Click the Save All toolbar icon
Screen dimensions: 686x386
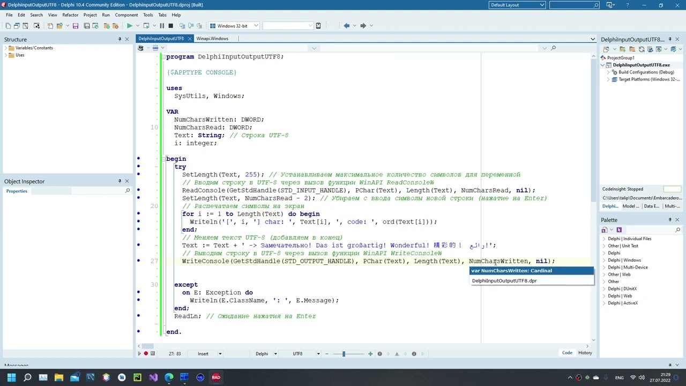pos(86,26)
